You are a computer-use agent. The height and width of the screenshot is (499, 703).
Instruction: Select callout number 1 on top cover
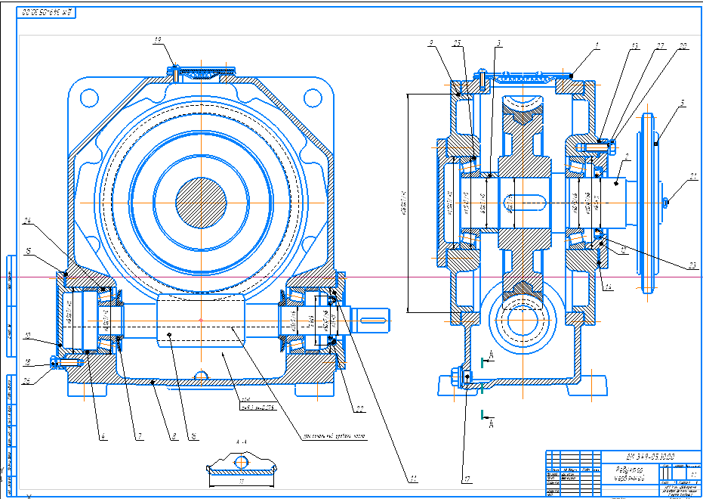(597, 46)
